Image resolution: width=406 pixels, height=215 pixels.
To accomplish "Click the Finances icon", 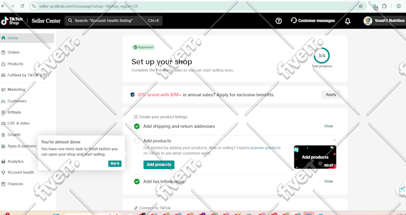I will tap(3, 184).
